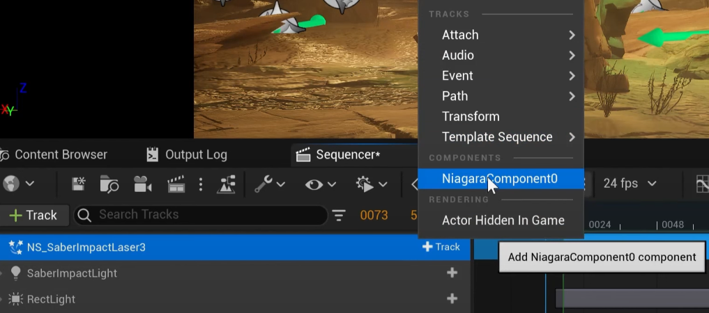Select the NS_SaberImpactLaser3 track row
This screenshot has width=709, height=313.
point(235,247)
